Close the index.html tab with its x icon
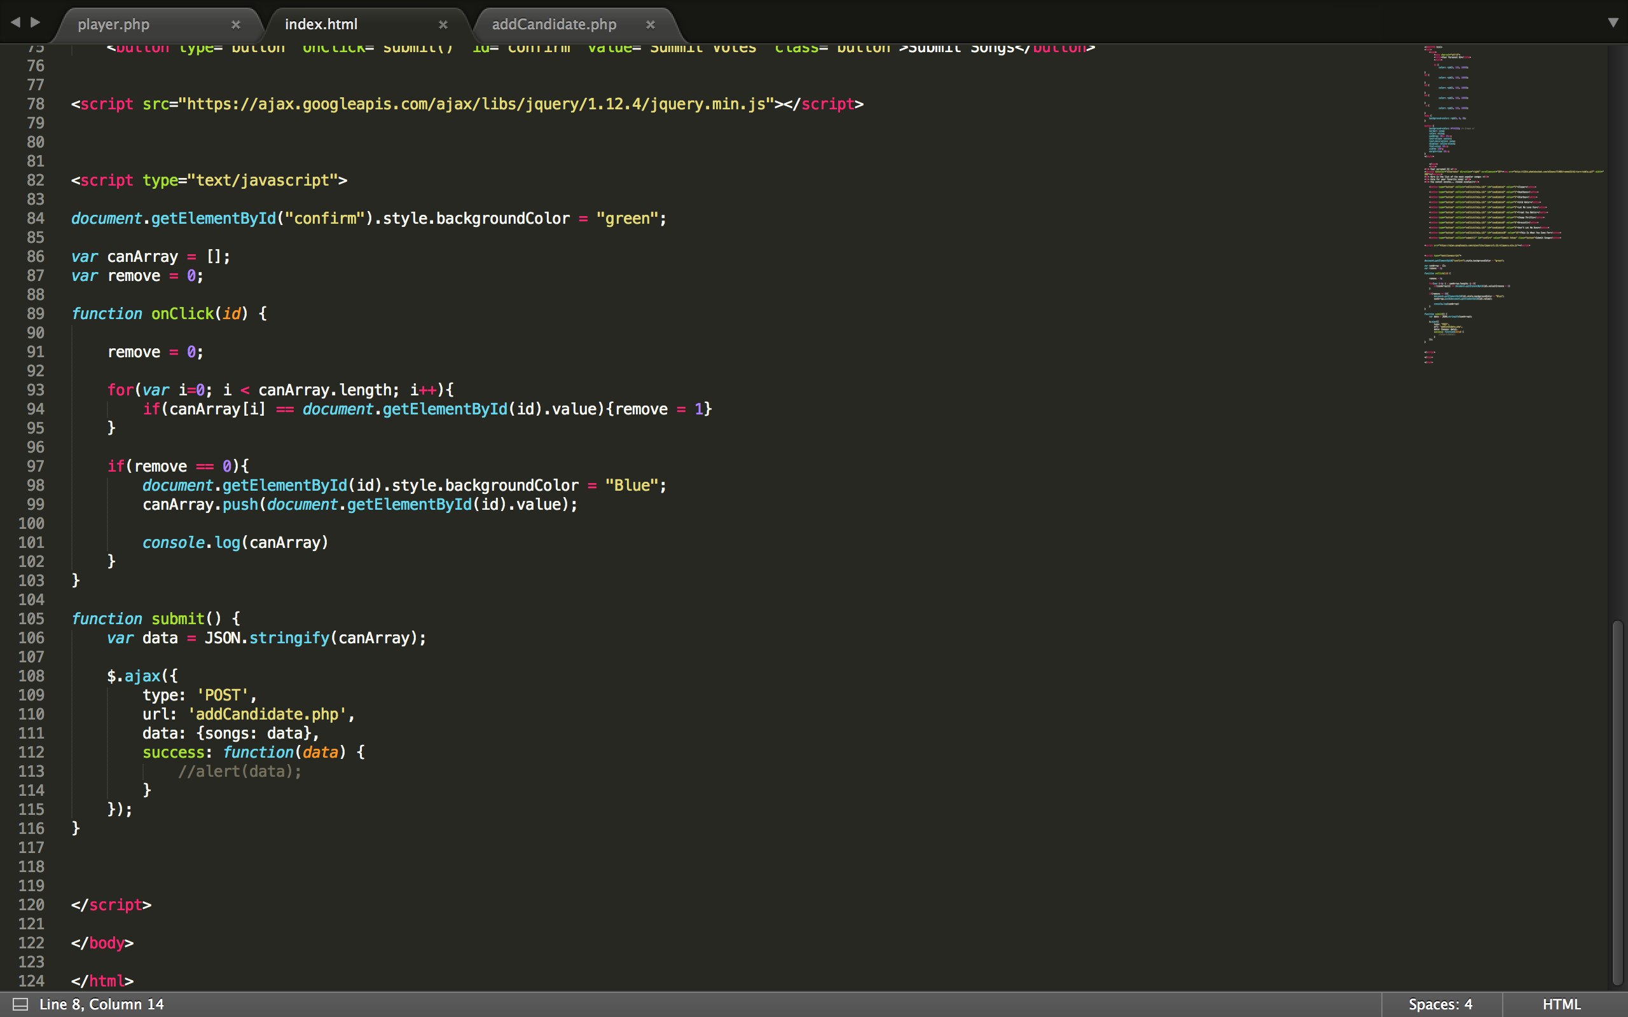The width and height of the screenshot is (1628, 1017). pyautogui.click(x=444, y=24)
